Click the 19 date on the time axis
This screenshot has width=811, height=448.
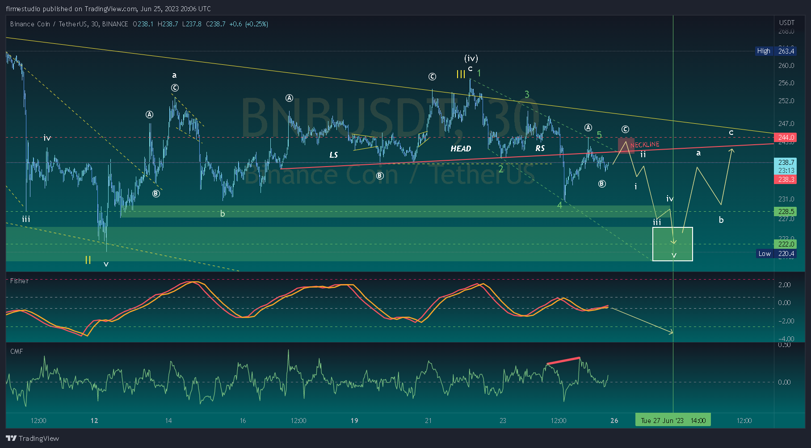[354, 420]
